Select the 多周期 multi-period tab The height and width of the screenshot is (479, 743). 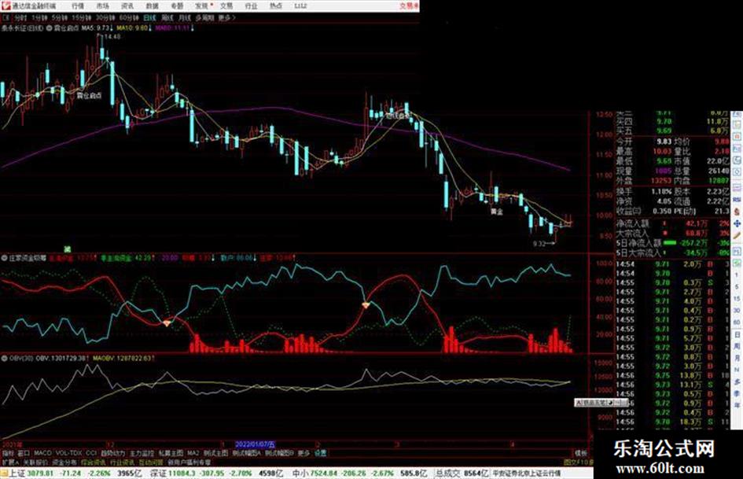204,17
